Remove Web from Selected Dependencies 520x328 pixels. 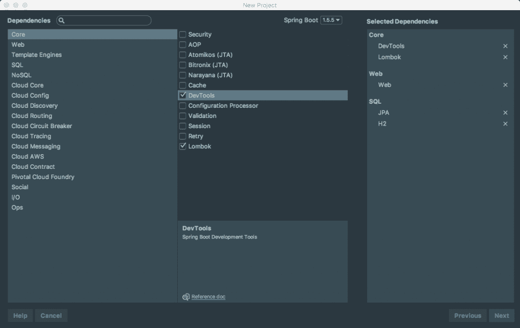click(x=505, y=85)
